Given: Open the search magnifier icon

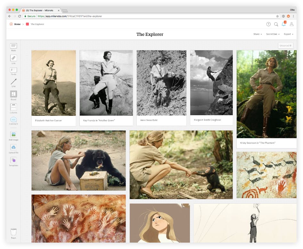Looking at the screenshot, I should tap(276, 24).
